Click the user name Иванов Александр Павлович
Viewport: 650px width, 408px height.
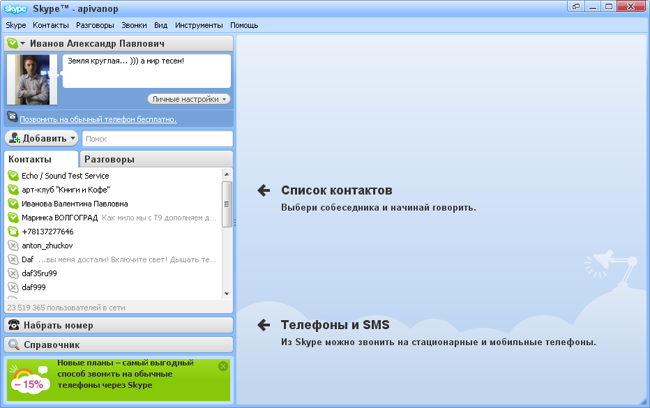[x=98, y=43]
